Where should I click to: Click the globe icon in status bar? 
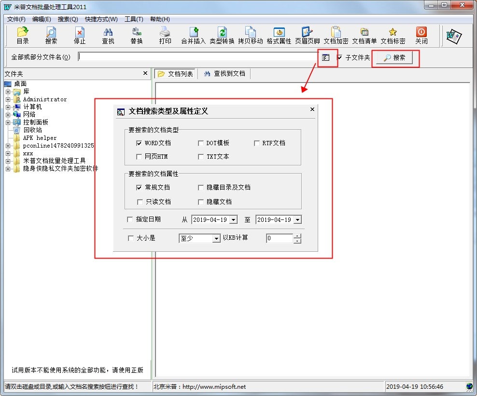pos(469,386)
